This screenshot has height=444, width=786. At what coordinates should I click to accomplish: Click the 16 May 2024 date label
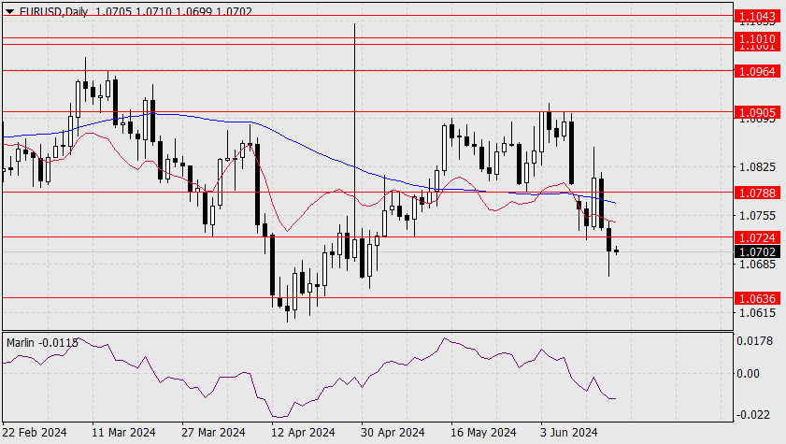coord(483,433)
